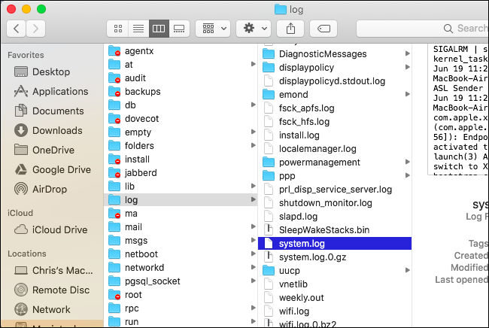Switch to gallery view button

pos(179,29)
